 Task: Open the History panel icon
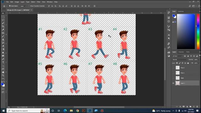click(169, 13)
